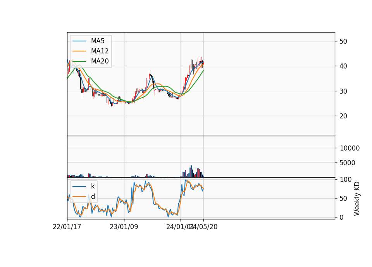Click the 22/01/17 date label
Screen dimensions: 372x267
click(67, 227)
